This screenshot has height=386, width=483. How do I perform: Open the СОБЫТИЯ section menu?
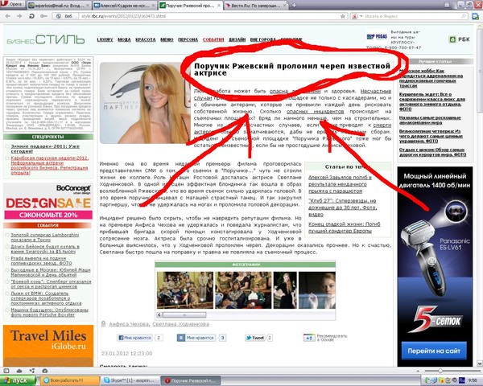pos(213,39)
